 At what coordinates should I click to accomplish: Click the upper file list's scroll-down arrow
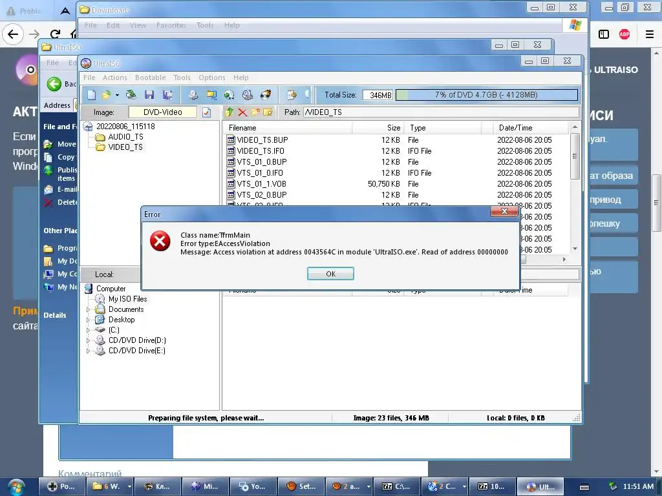coord(575,249)
